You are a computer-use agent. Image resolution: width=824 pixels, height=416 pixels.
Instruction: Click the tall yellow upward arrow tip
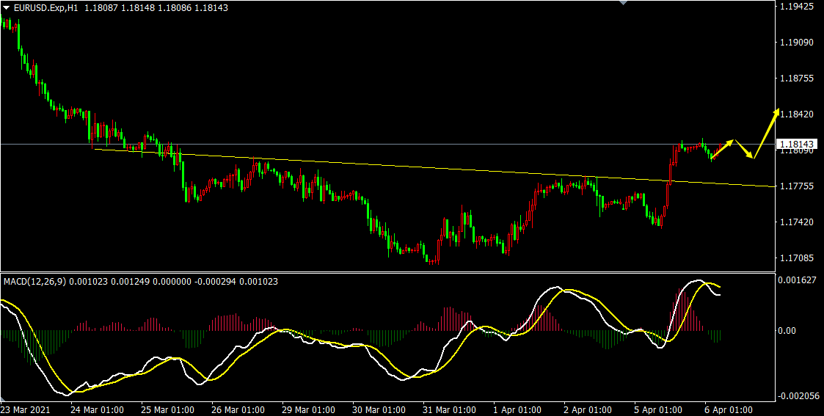pos(777,112)
